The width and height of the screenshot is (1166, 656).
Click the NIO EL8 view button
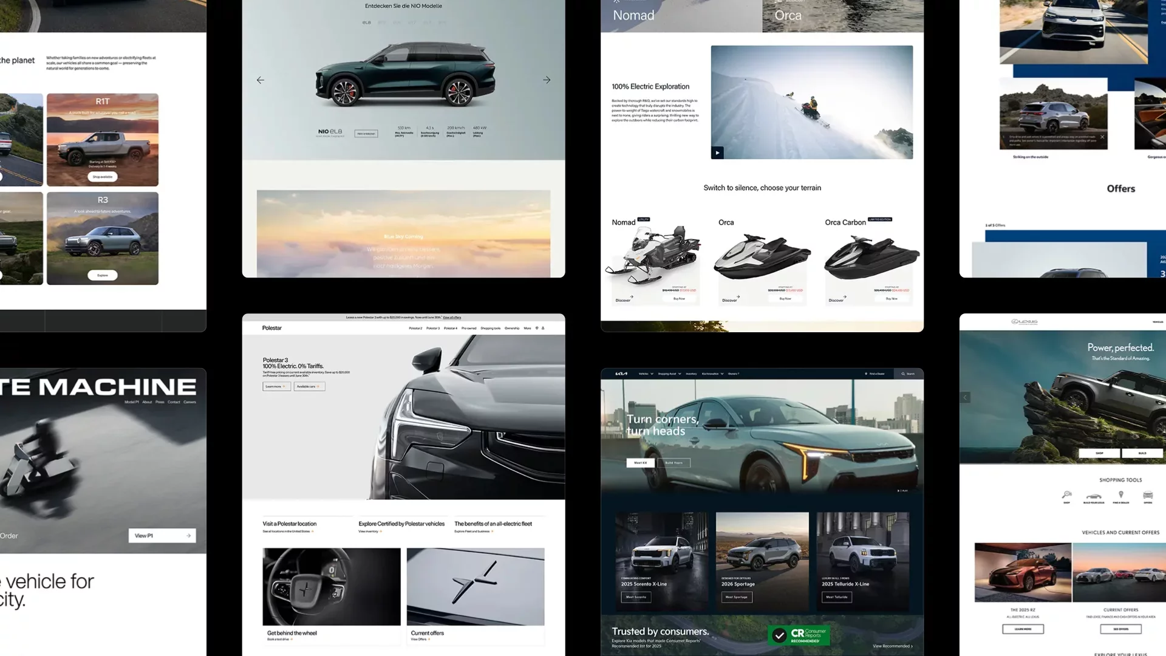tap(366, 134)
